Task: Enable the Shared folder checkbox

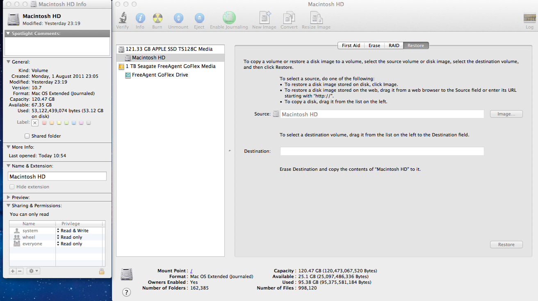Action: point(27,136)
